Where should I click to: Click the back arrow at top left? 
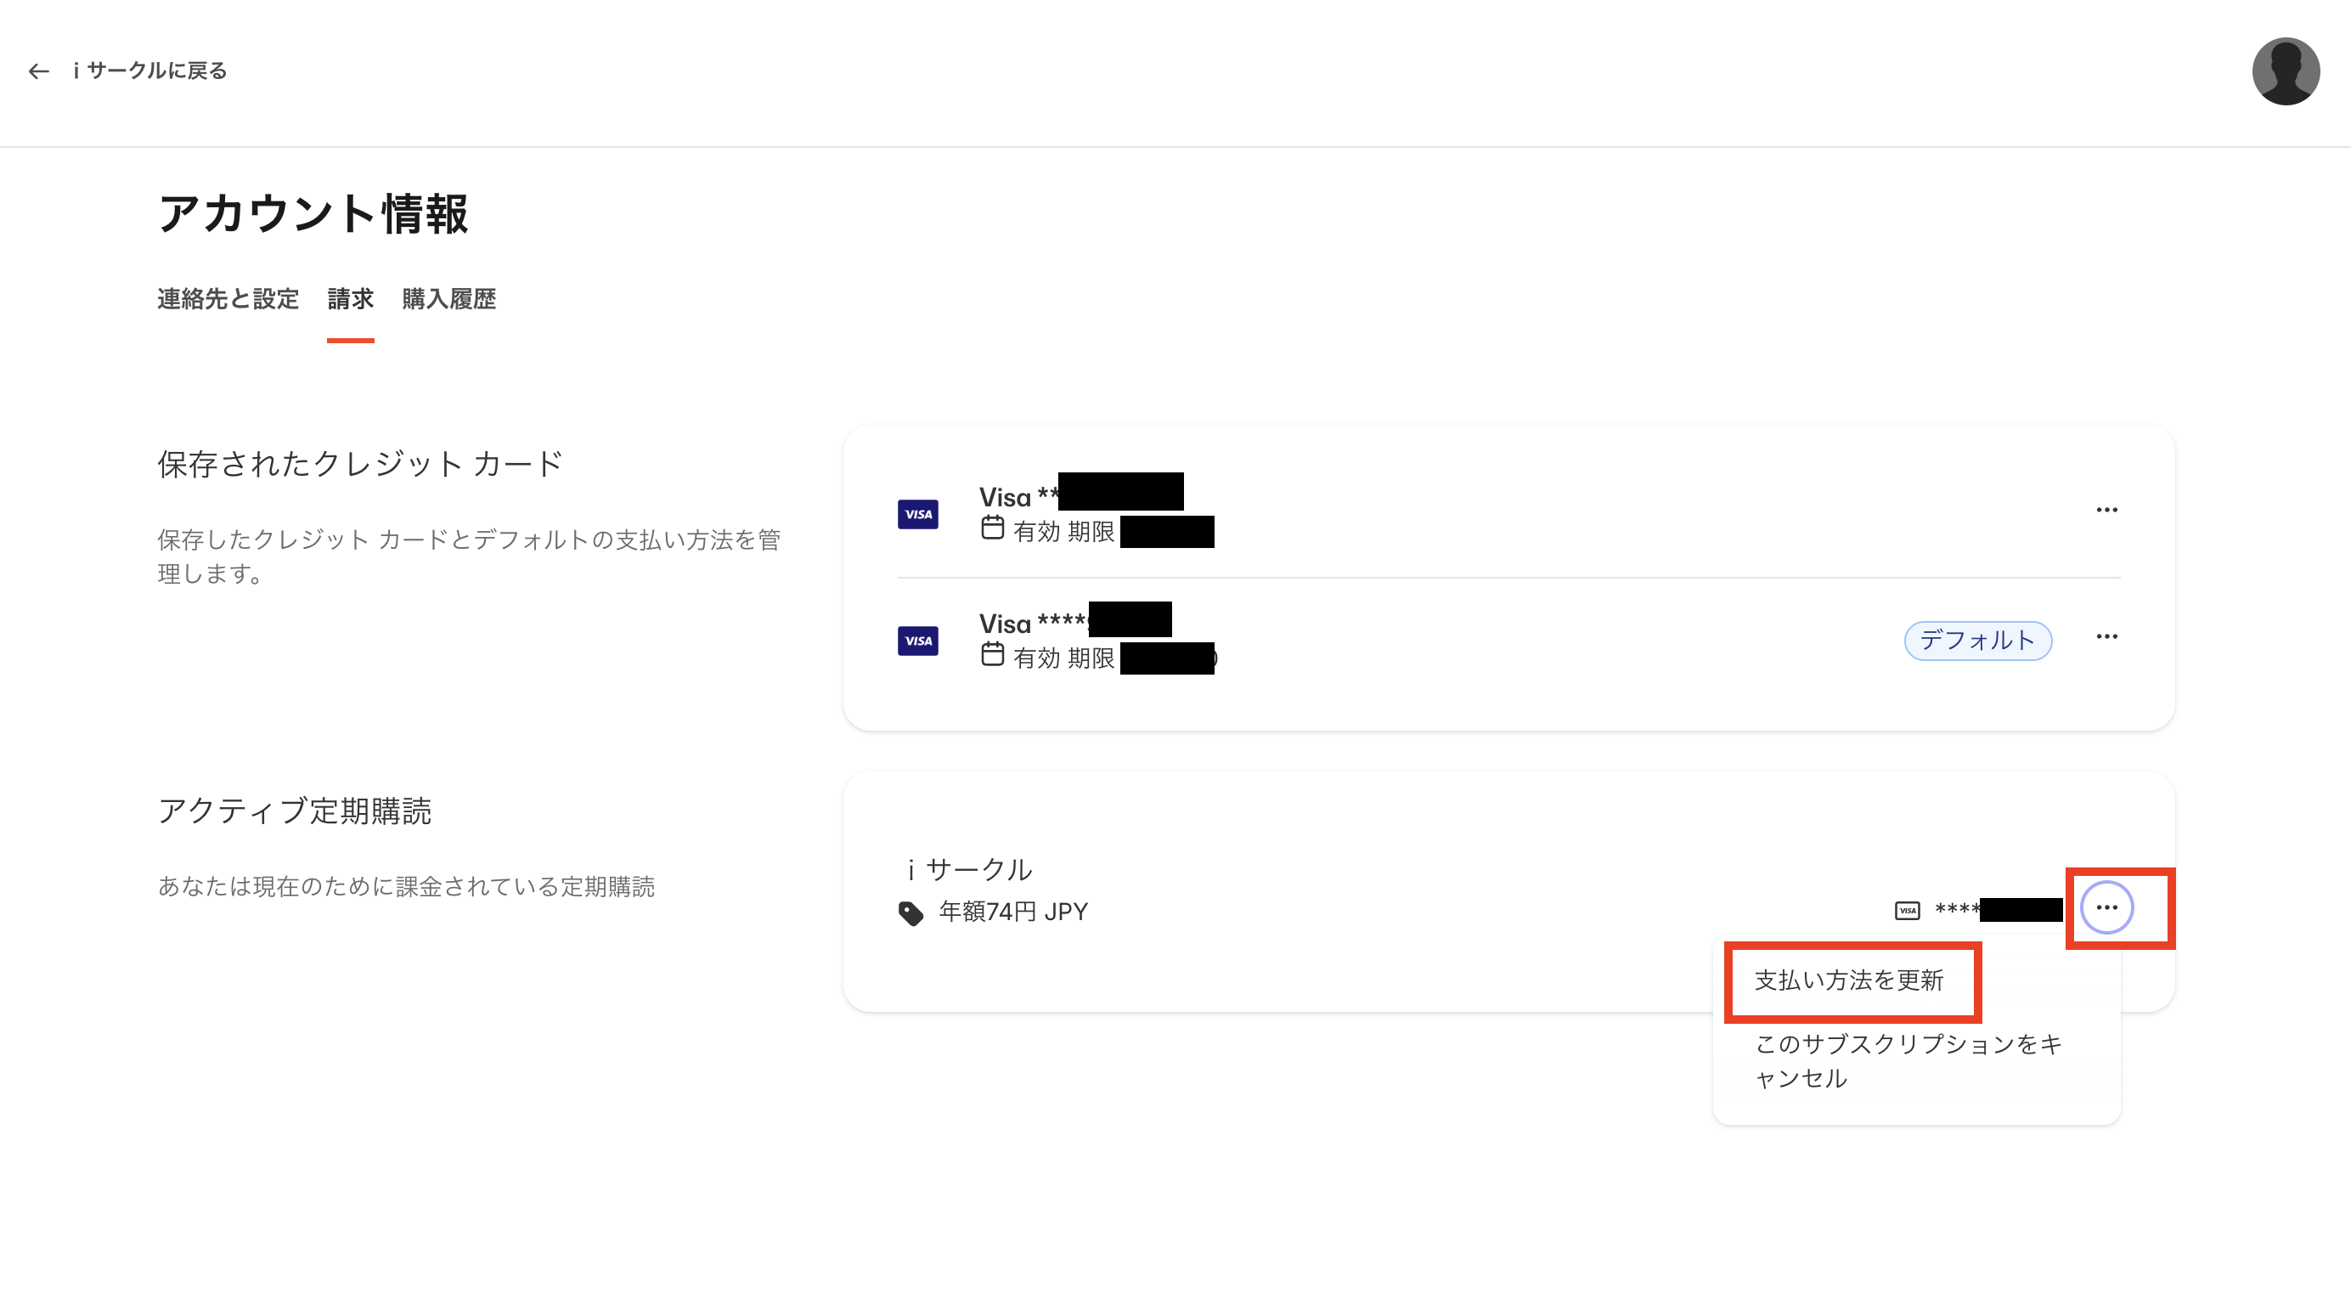coord(38,71)
